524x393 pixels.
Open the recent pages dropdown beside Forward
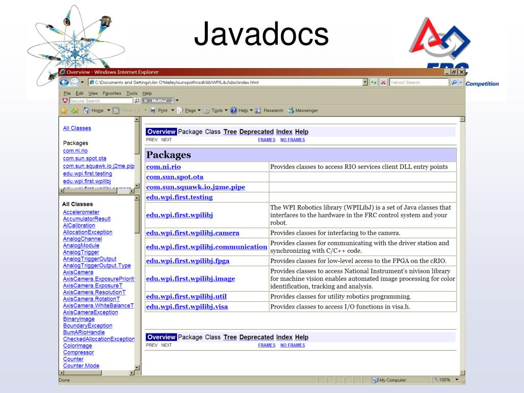[82, 82]
